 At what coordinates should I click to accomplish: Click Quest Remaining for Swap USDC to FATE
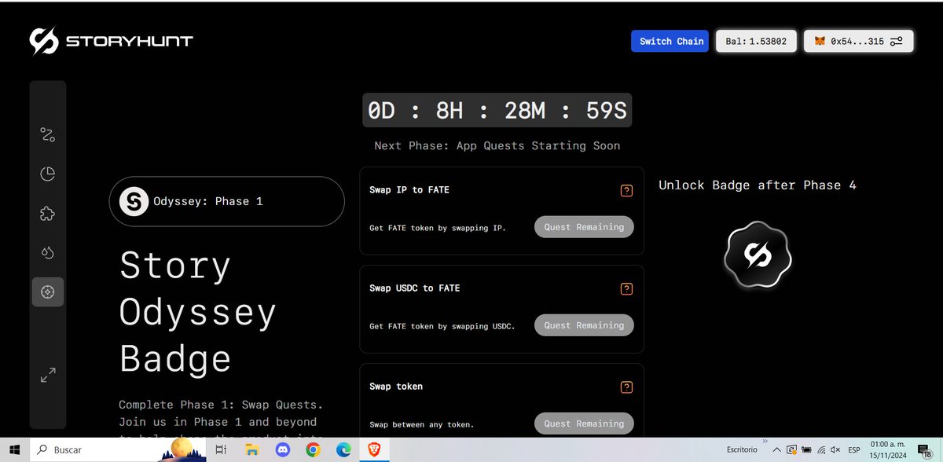pyautogui.click(x=584, y=325)
